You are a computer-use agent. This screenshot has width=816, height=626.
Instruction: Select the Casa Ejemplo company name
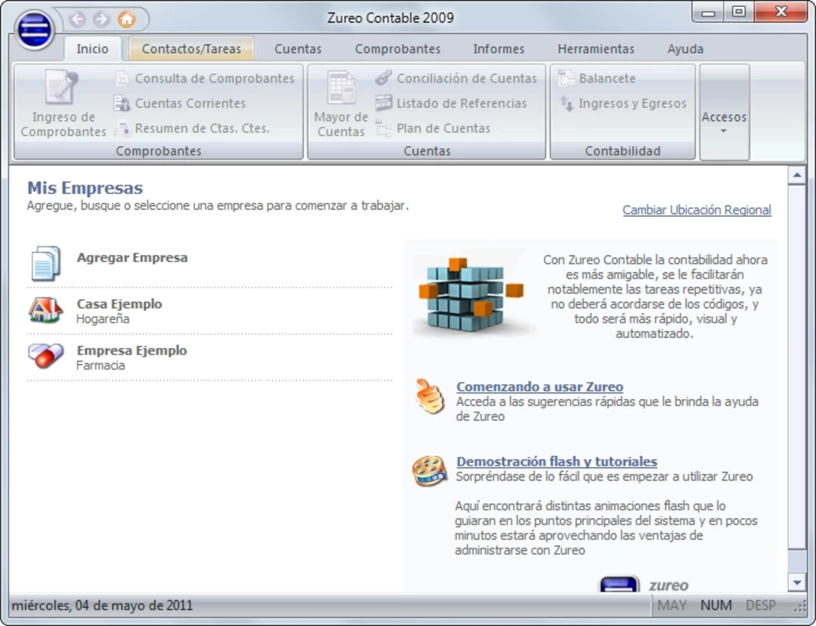pyautogui.click(x=119, y=304)
